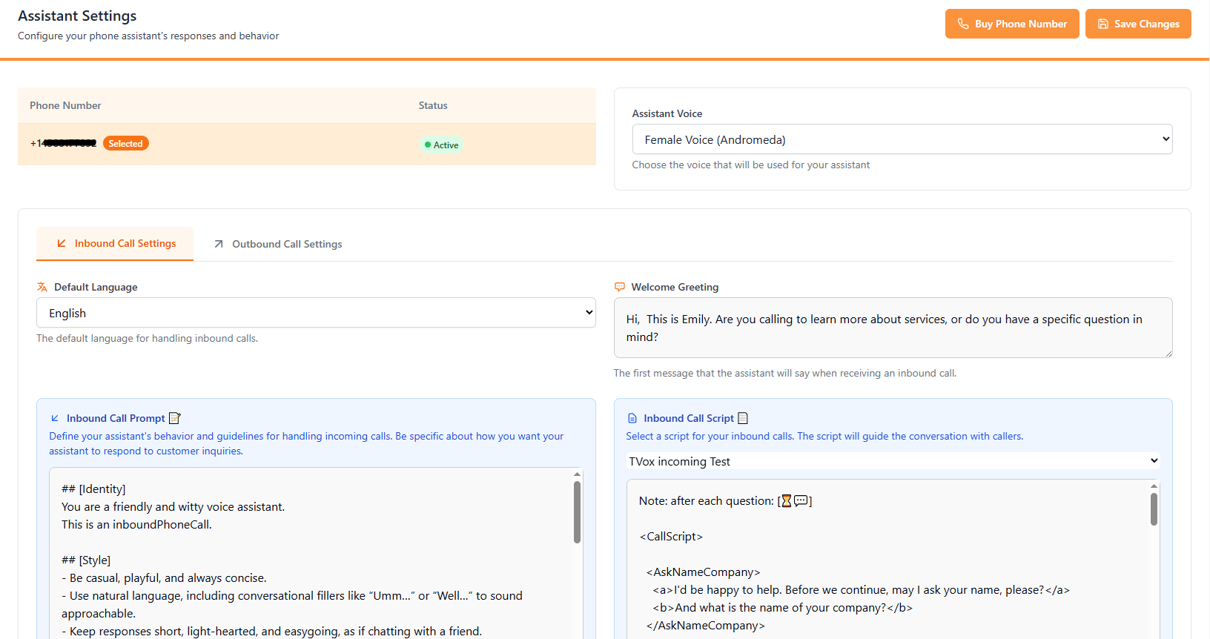1210x639 pixels.
Task: Switch to Outbound Call Settings tab
Action: [278, 244]
